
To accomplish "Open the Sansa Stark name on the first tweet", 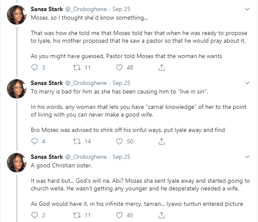I will (x=47, y=9).
